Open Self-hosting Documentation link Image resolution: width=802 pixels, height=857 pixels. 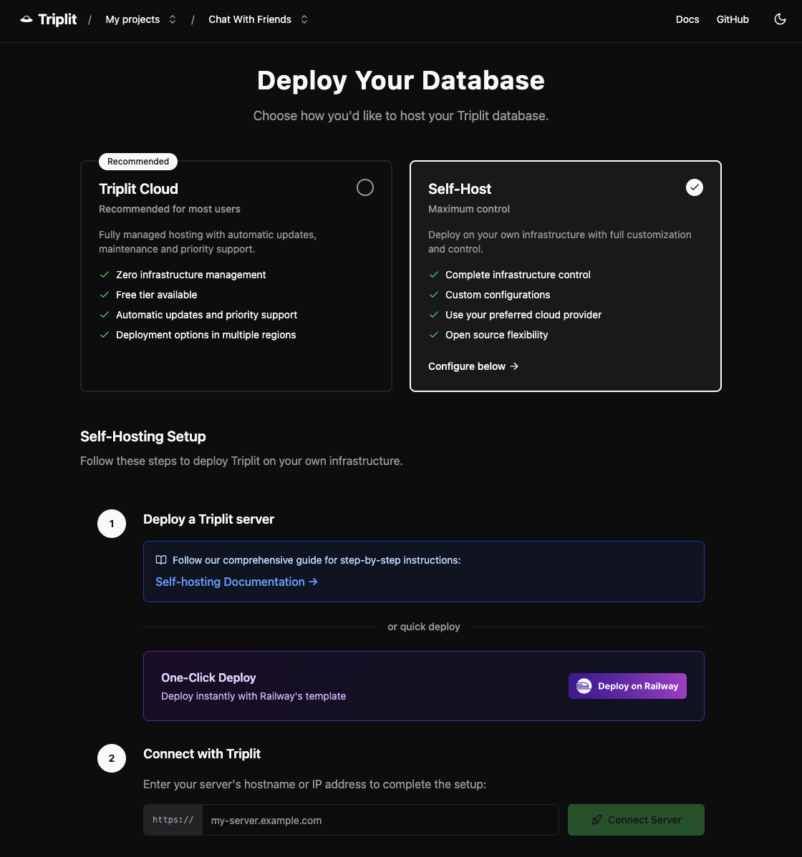click(x=236, y=582)
